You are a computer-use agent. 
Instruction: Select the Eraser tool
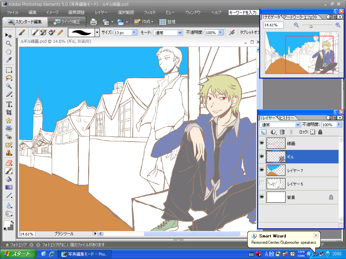(8, 163)
